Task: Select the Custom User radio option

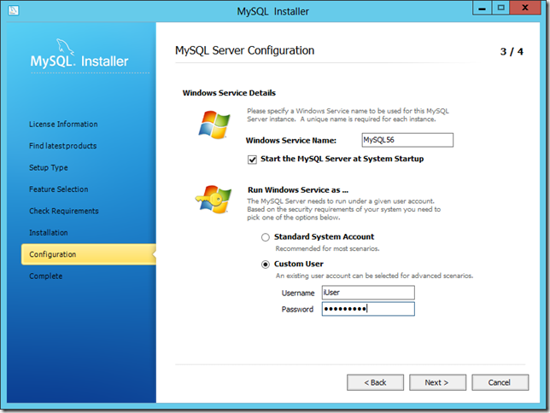Action: point(266,265)
